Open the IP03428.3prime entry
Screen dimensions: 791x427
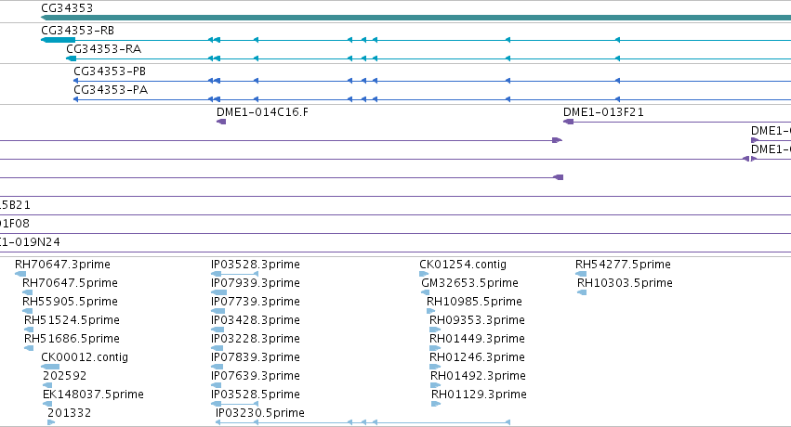tap(256, 320)
